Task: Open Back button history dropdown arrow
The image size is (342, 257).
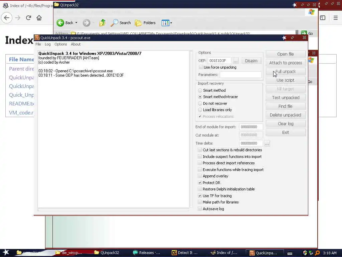Action: [x=76, y=23]
